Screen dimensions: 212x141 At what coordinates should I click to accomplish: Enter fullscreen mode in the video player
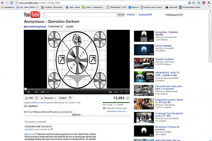(x=127, y=92)
